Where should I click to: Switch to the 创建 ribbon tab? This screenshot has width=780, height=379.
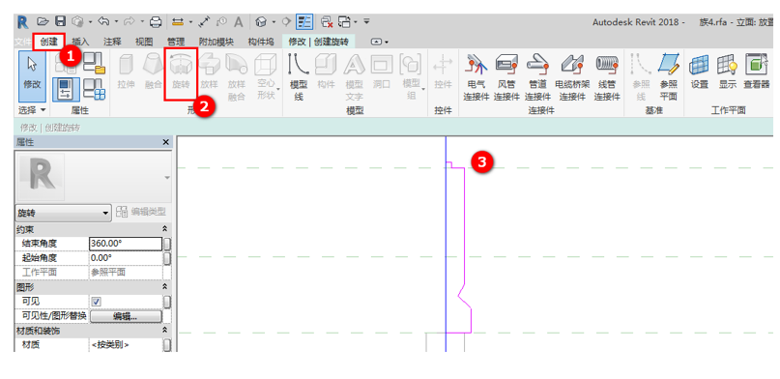coord(49,42)
